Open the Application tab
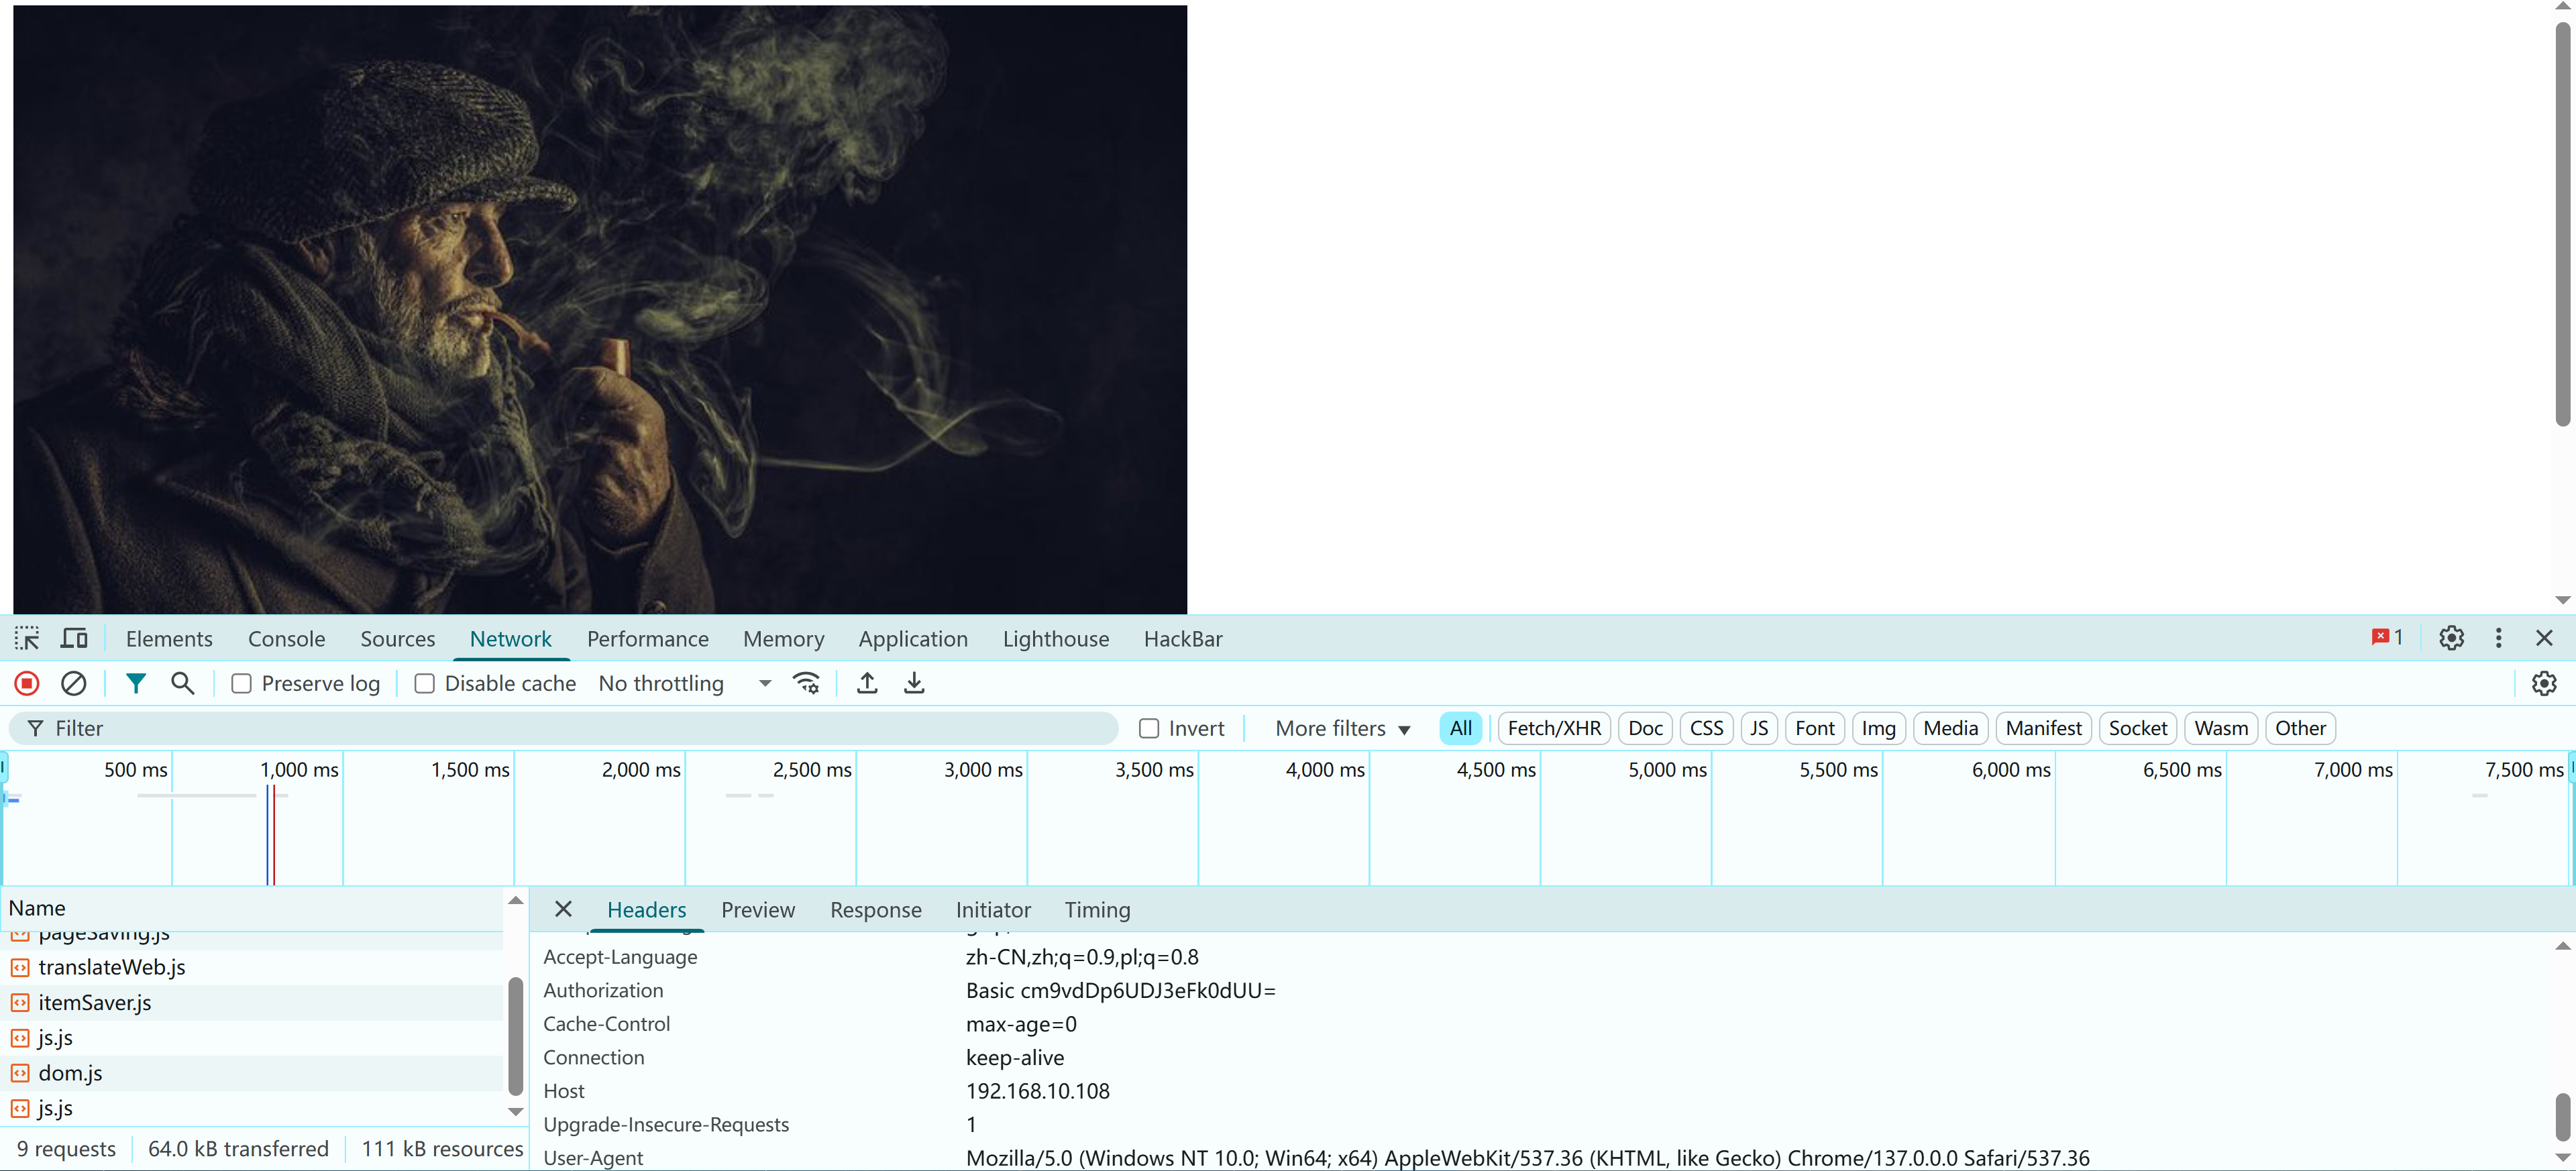 912,638
